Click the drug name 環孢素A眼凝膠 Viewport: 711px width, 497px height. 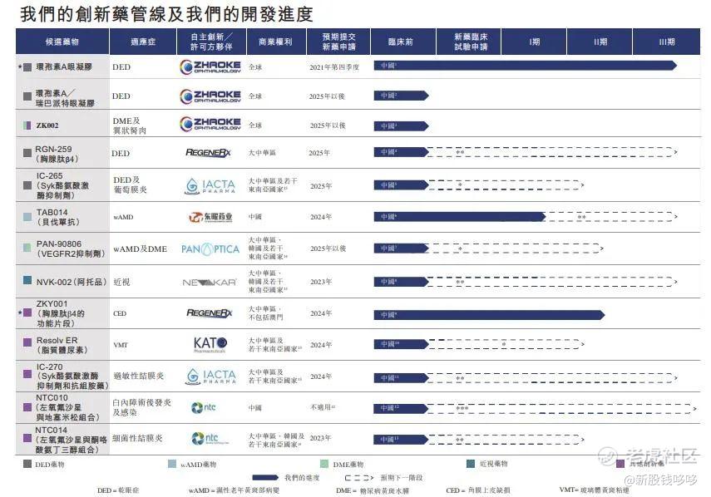(64, 66)
